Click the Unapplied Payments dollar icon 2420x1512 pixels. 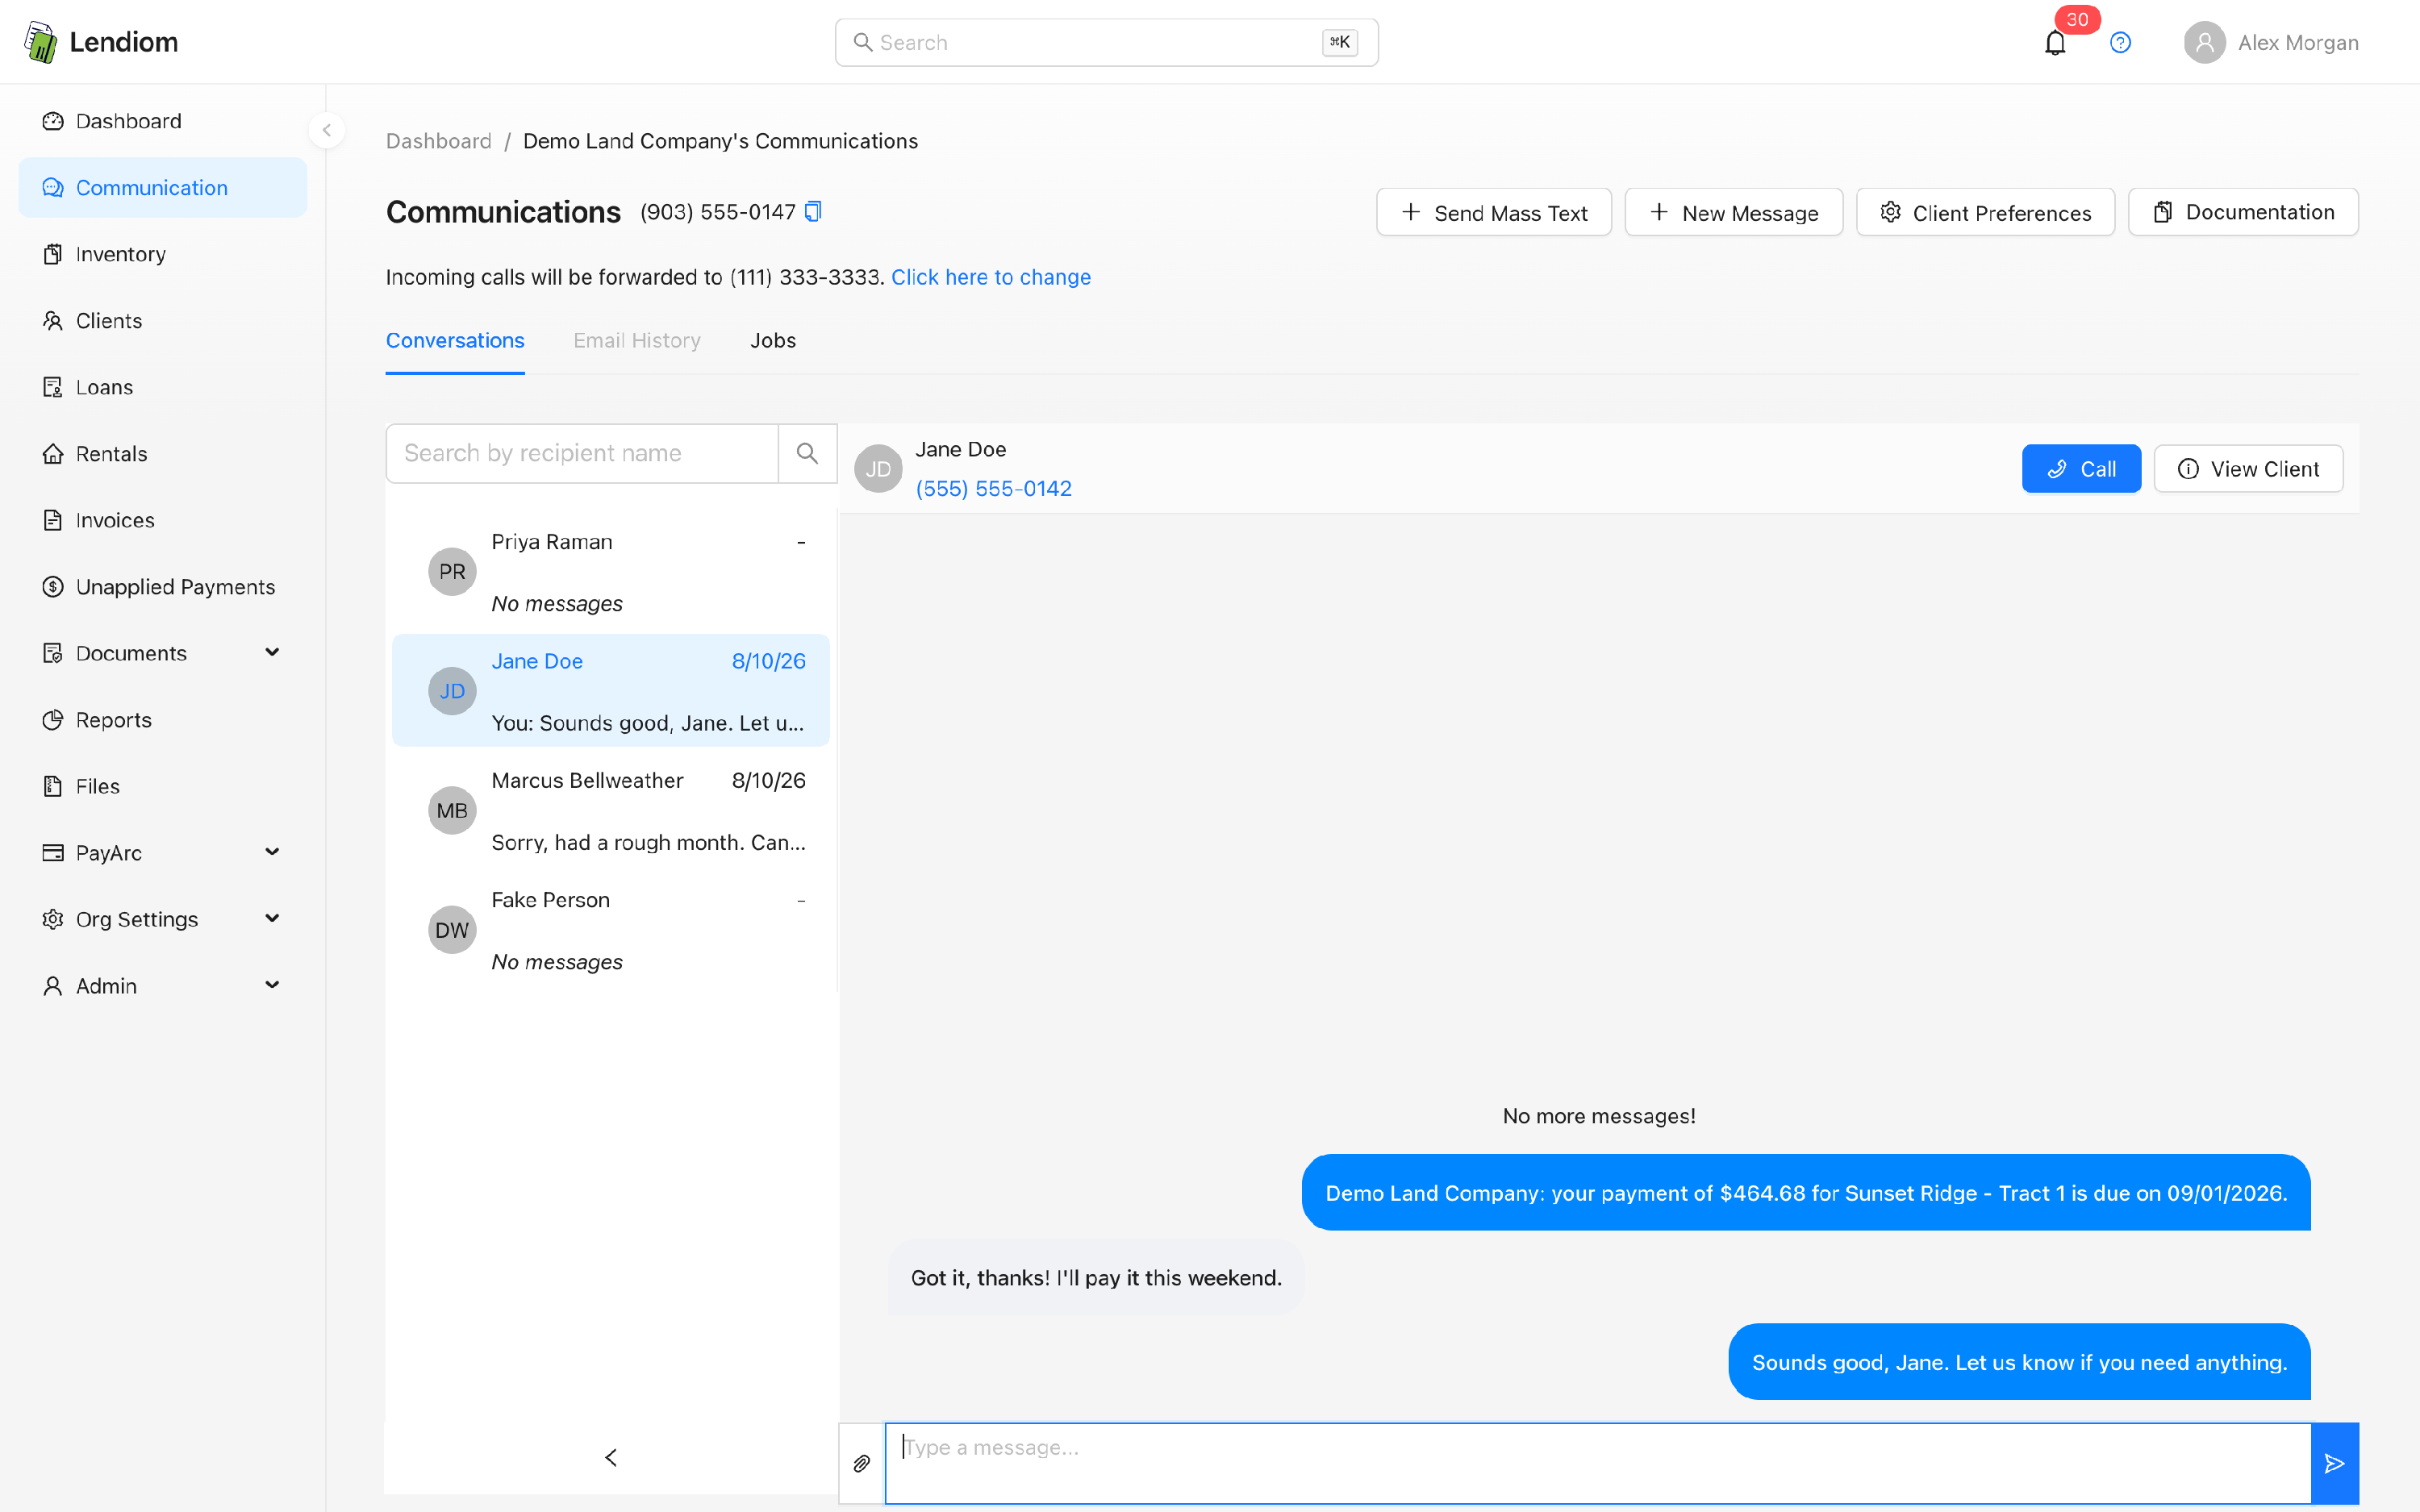click(x=53, y=587)
